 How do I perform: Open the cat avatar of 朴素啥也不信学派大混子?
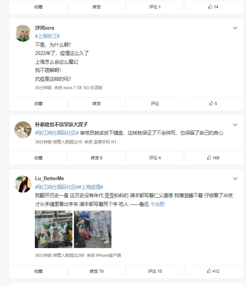pos(23,130)
